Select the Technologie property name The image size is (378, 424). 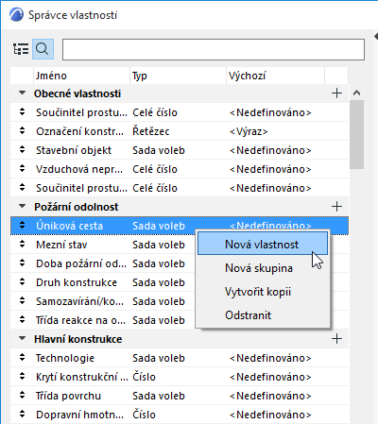[65, 358]
